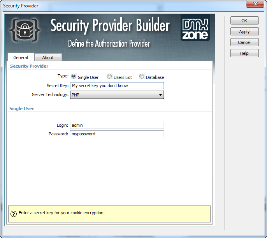Screen dimensions: 267x238
Task: Click the 'Define the Authorization Provider' subtitle
Action: [109, 44]
